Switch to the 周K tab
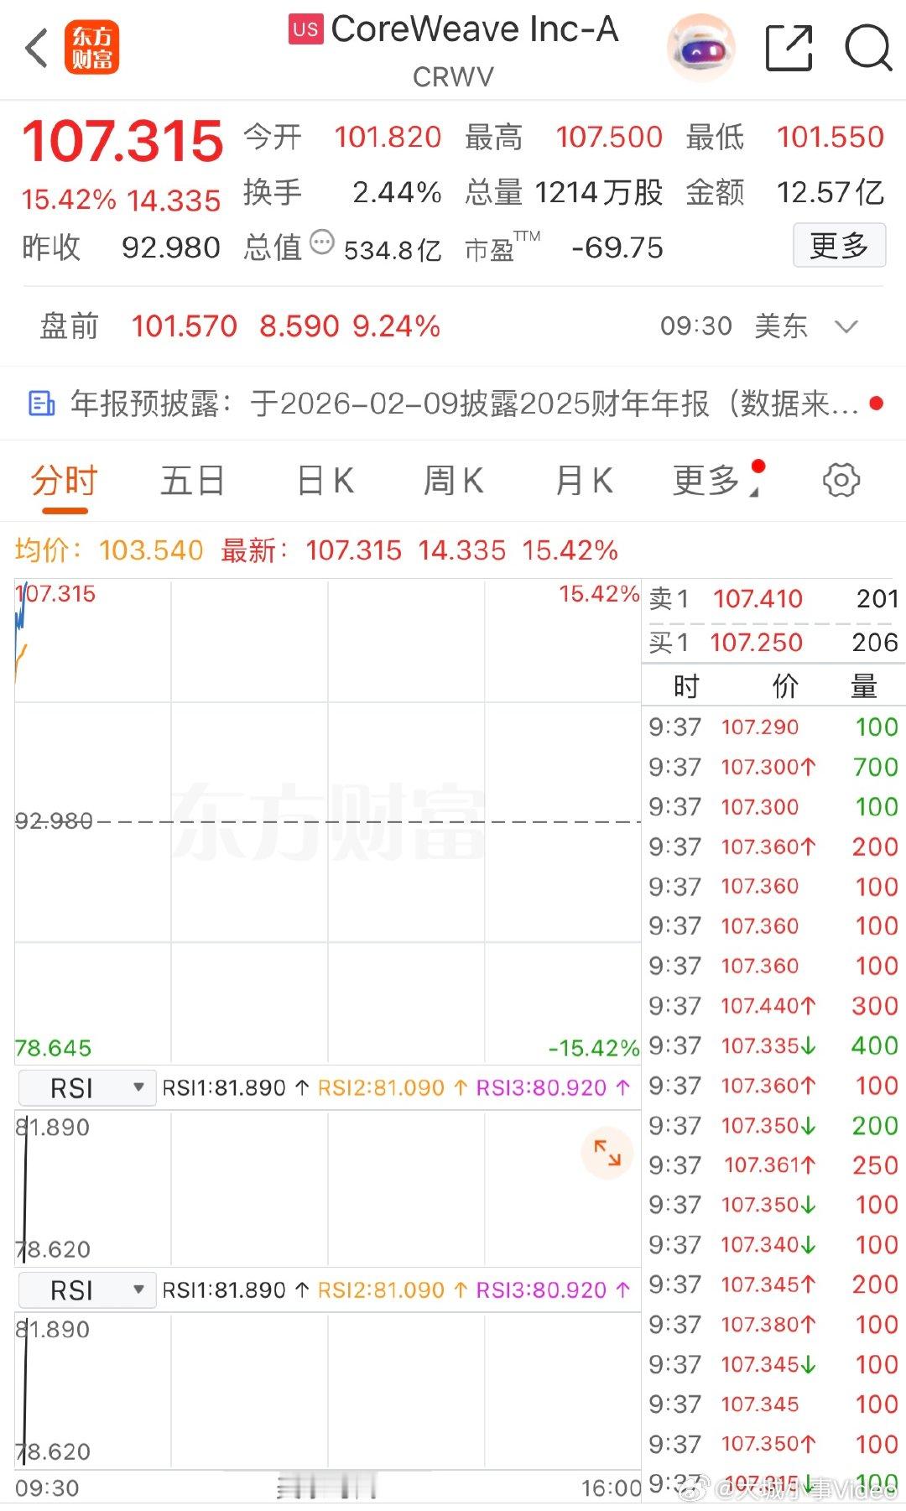906x1511 pixels. pos(453,482)
